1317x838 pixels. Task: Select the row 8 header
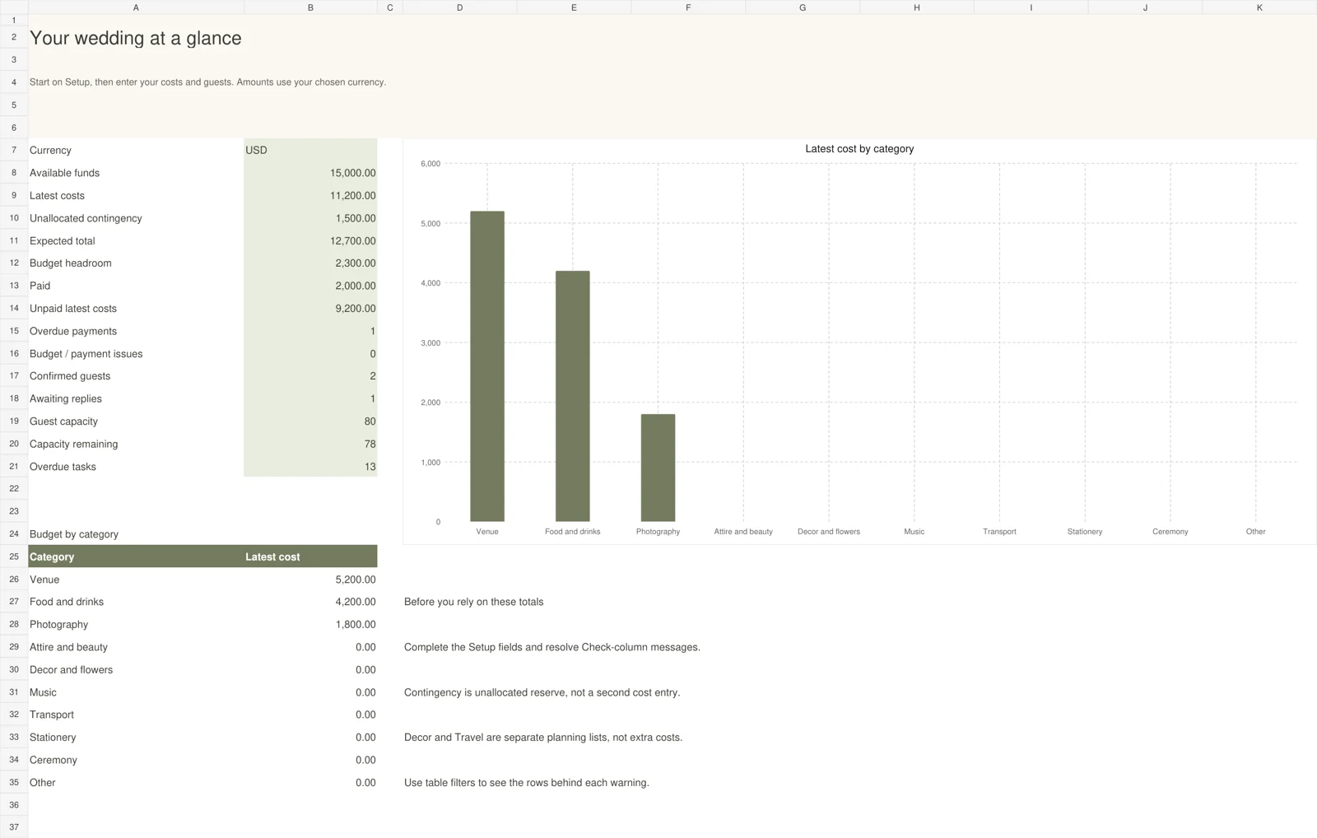[14, 173]
